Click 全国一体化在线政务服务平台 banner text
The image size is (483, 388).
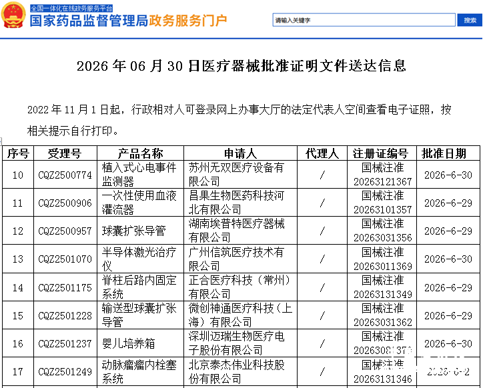pyautogui.click(x=71, y=8)
